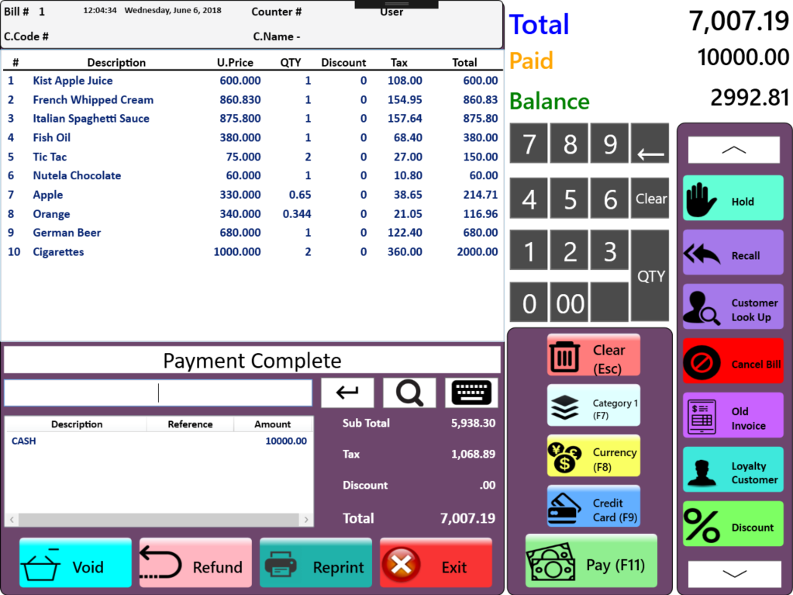This screenshot has height=595, width=793.
Task: Select the Italian Spaghetti Sauce row
Action: pos(253,119)
